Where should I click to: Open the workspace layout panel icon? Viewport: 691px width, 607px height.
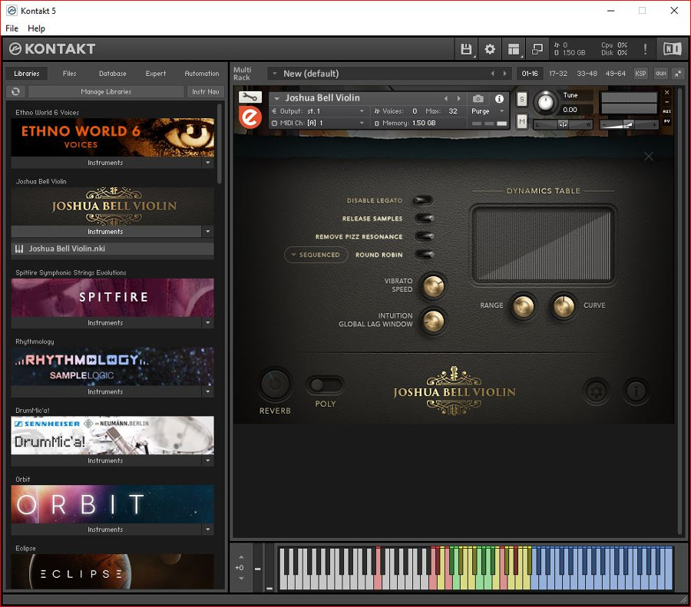(x=514, y=49)
